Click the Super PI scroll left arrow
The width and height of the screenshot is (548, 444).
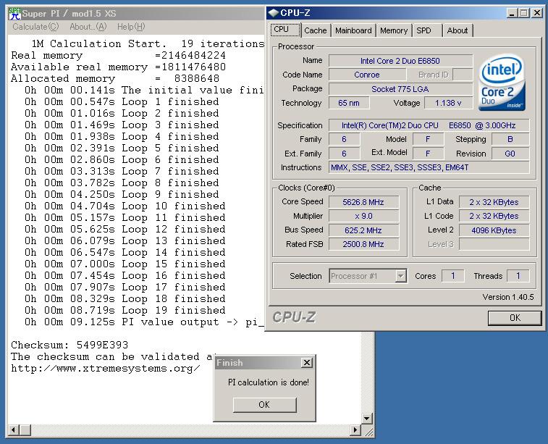13,430
